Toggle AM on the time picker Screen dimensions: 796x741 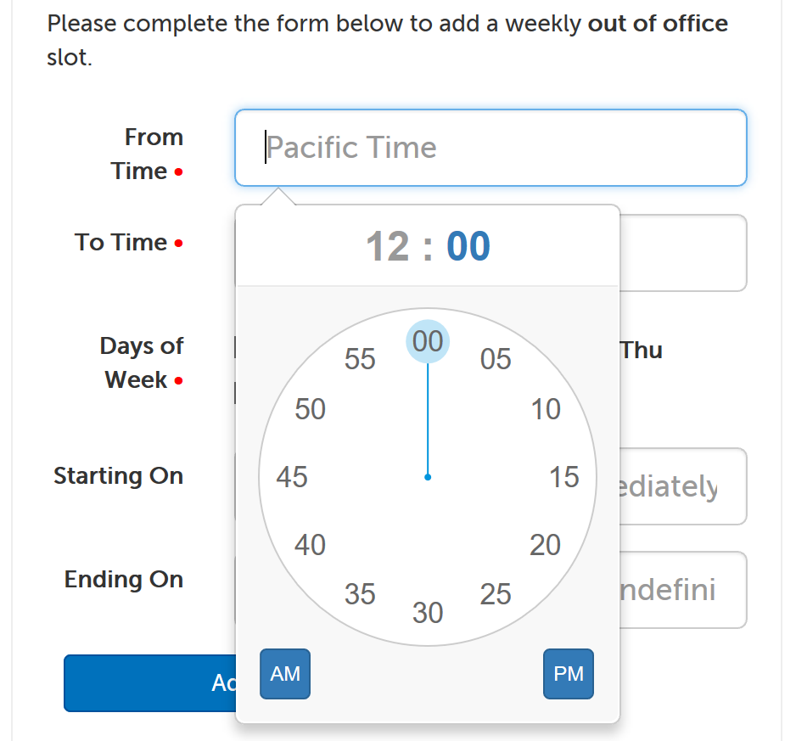284,673
